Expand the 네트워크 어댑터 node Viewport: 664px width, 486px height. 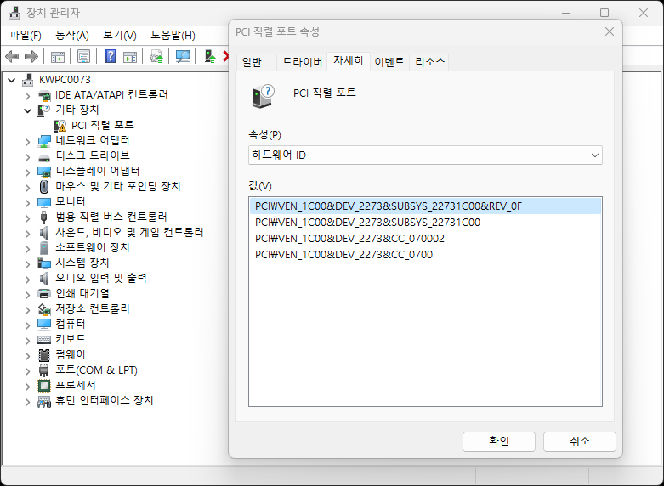(x=27, y=141)
